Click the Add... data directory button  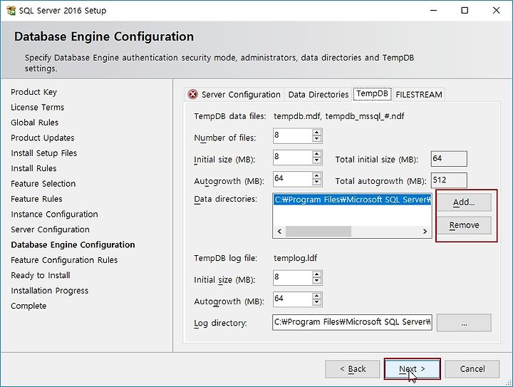[x=464, y=202]
